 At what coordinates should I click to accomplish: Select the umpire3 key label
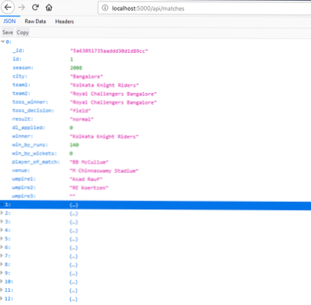(24, 196)
